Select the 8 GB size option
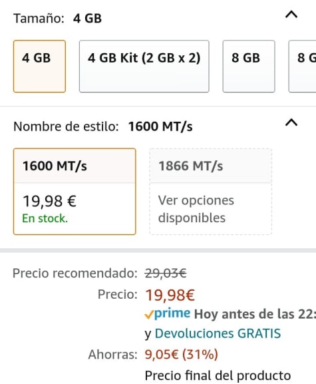 pos(249,67)
